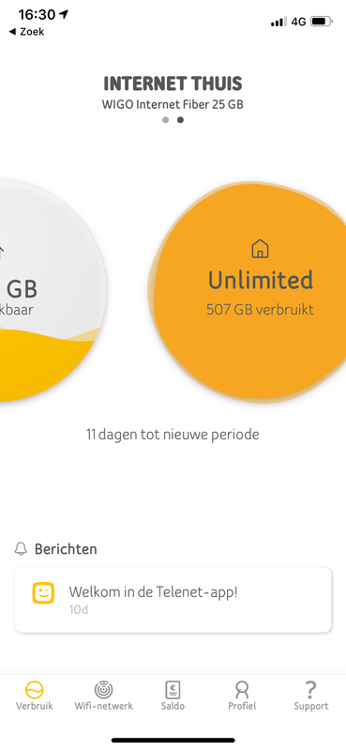Tap the Berichten section title
The height and width of the screenshot is (750, 346).
[66, 549]
